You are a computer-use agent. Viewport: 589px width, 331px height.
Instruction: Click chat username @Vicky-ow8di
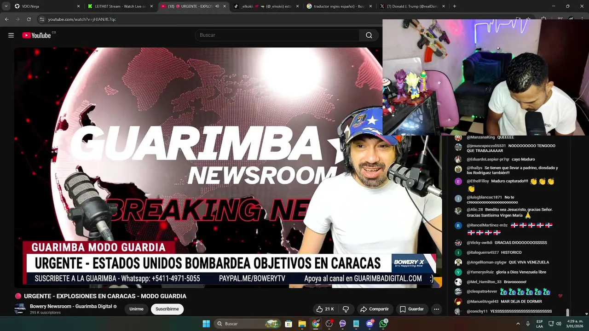479,242
